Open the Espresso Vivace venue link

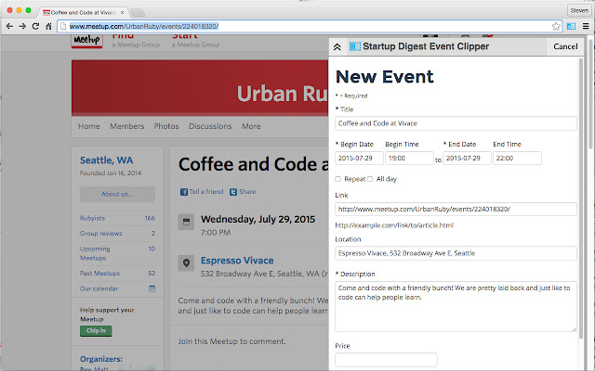[237, 261]
